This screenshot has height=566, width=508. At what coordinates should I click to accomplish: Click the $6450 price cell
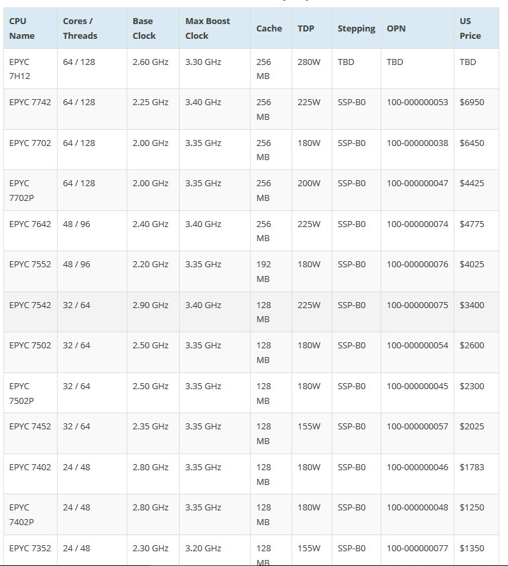[x=477, y=150]
